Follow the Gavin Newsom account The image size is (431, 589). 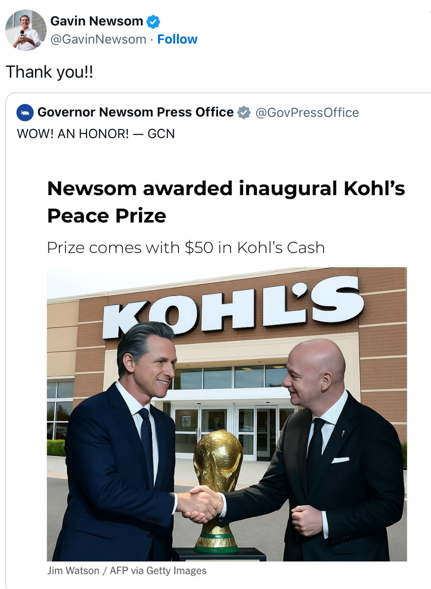click(177, 39)
